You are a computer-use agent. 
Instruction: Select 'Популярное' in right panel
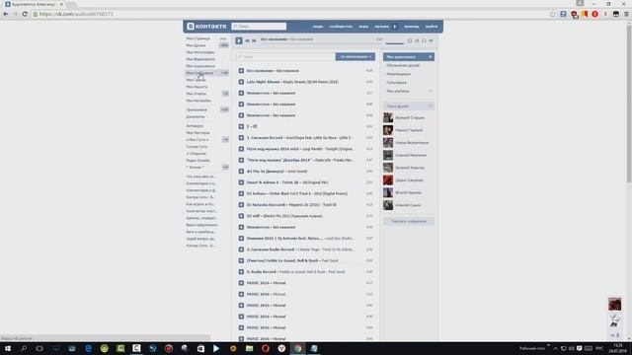397,83
